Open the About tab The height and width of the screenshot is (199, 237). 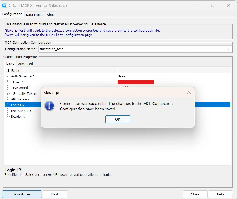(x=51, y=15)
